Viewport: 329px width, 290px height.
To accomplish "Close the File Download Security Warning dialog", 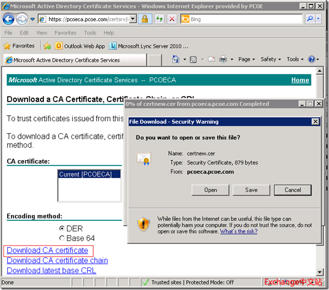I will click(x=315, y=122).
